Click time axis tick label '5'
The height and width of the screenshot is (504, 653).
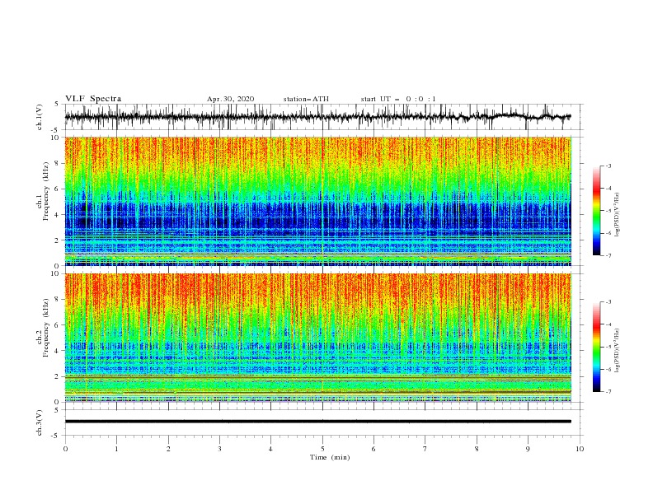(x=322, y=449)
